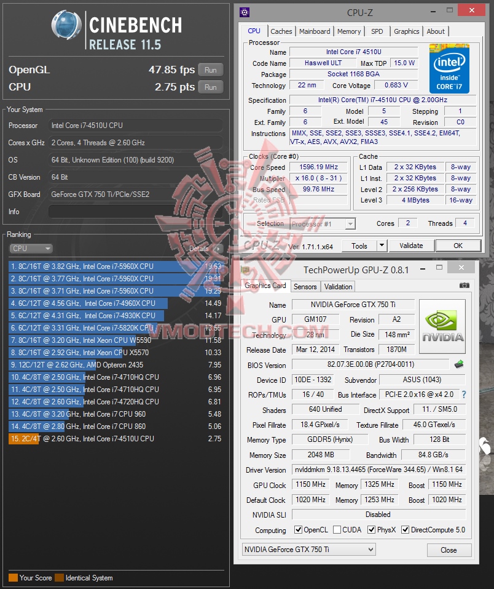Minimize the CPU-Z window
494x589 pixels.
click(x=433, y=12)
